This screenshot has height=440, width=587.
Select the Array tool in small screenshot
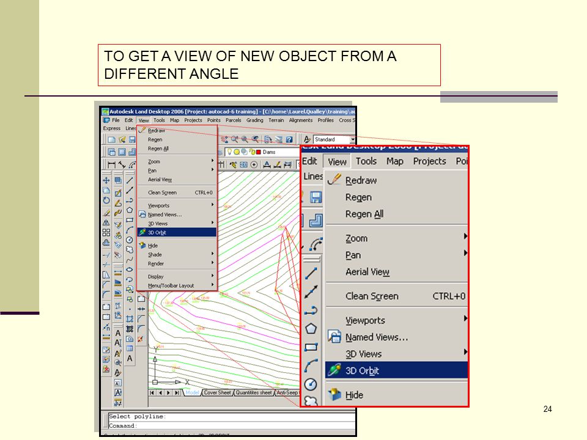(x=106, y=232)
